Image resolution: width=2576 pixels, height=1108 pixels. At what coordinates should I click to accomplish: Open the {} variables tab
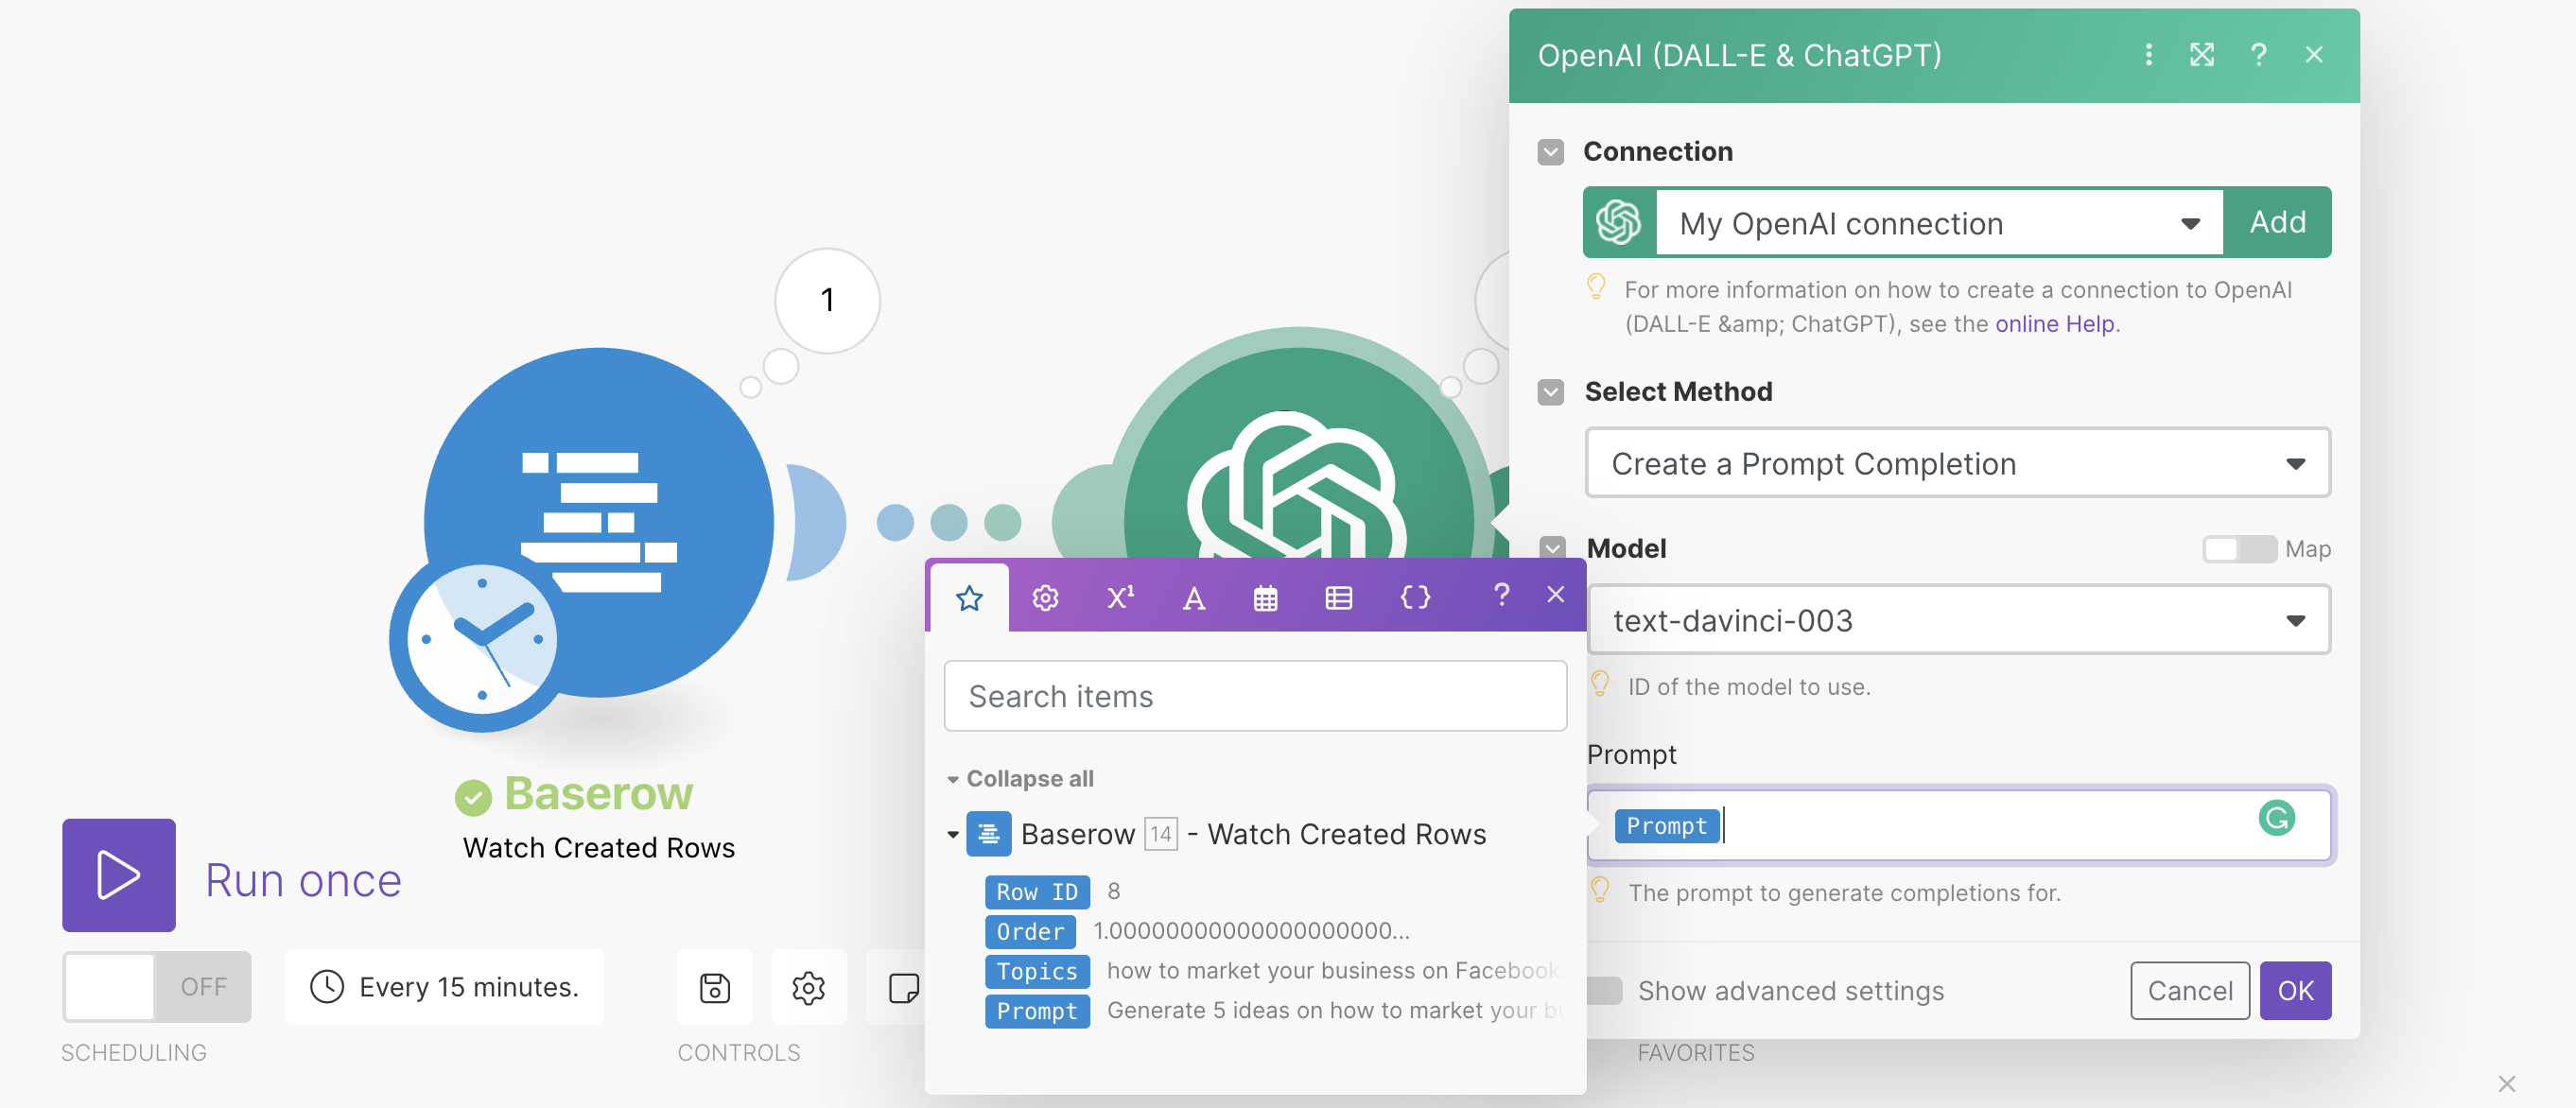pyautogui.click(x=1414, y=597)
